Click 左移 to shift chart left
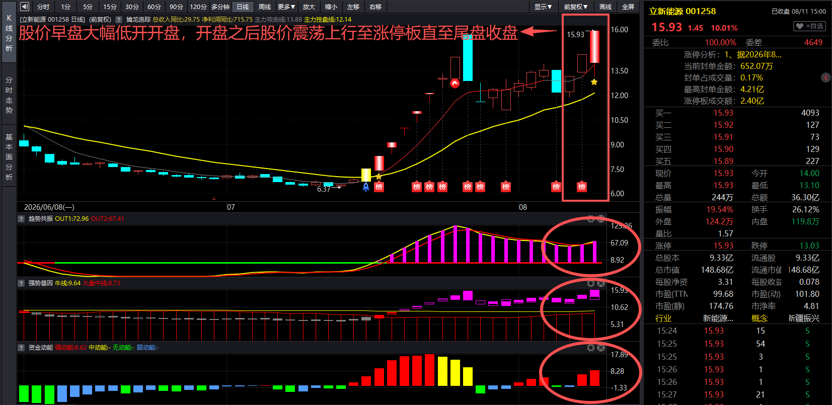 [x=353, y=7]
